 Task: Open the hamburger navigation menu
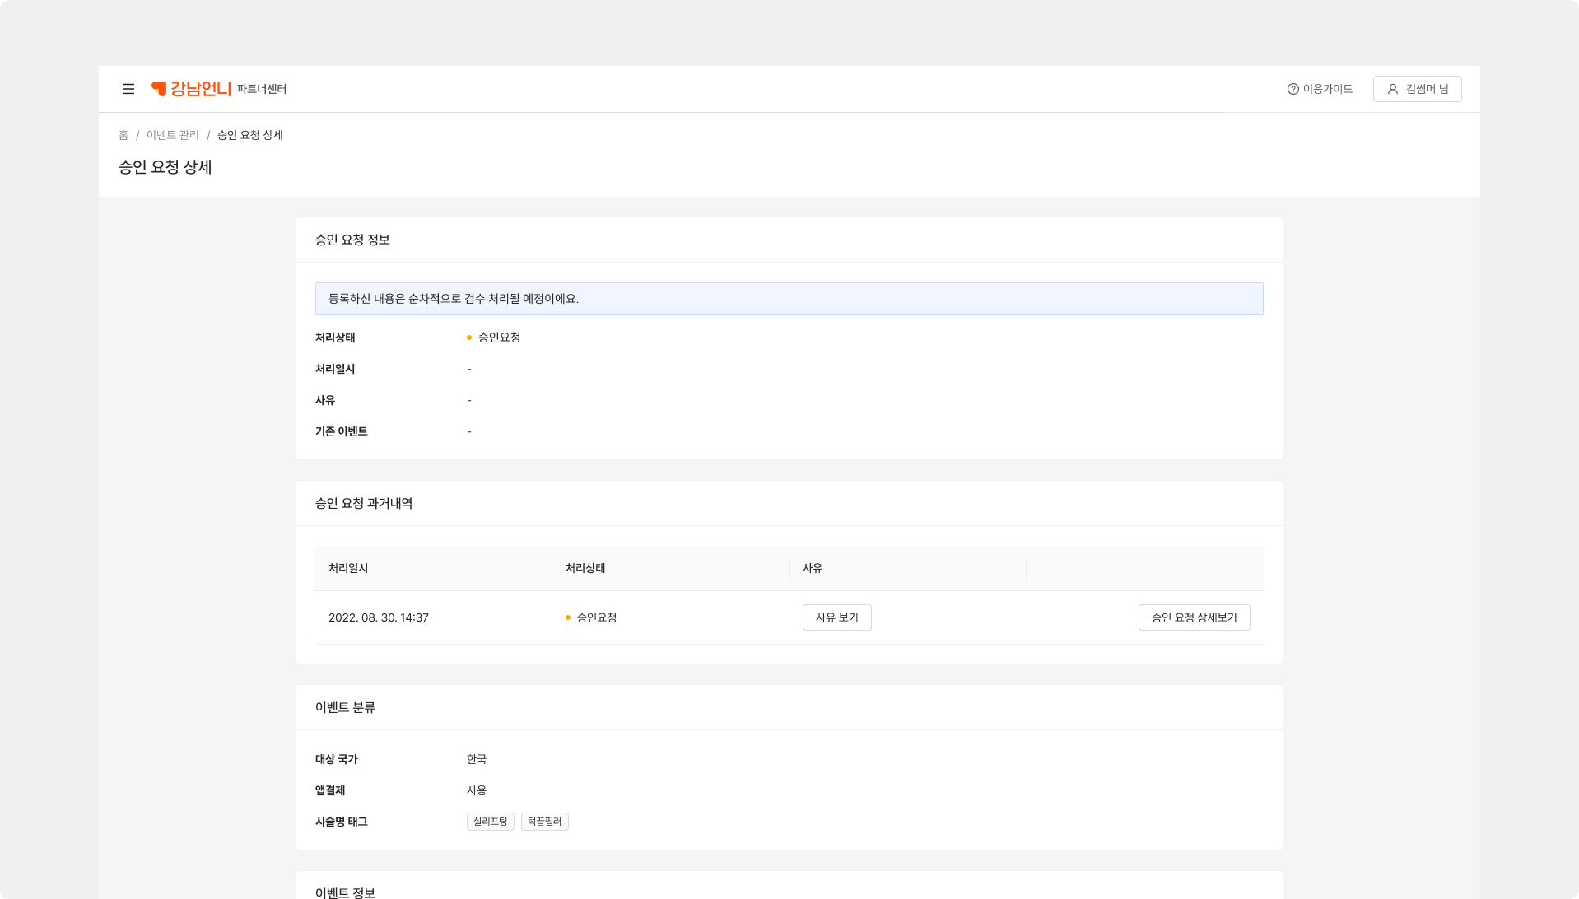click(128, 89)
